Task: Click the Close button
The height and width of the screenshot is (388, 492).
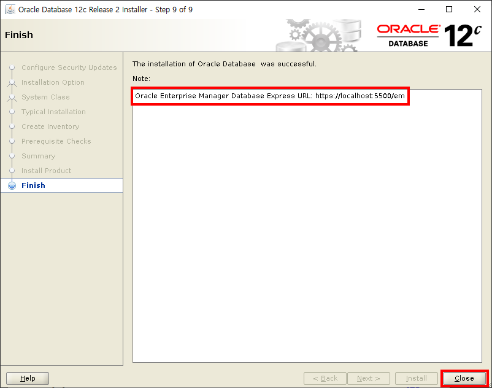Action: click(464, 378)
